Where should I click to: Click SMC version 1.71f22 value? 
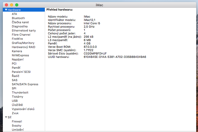coord(88,50)
